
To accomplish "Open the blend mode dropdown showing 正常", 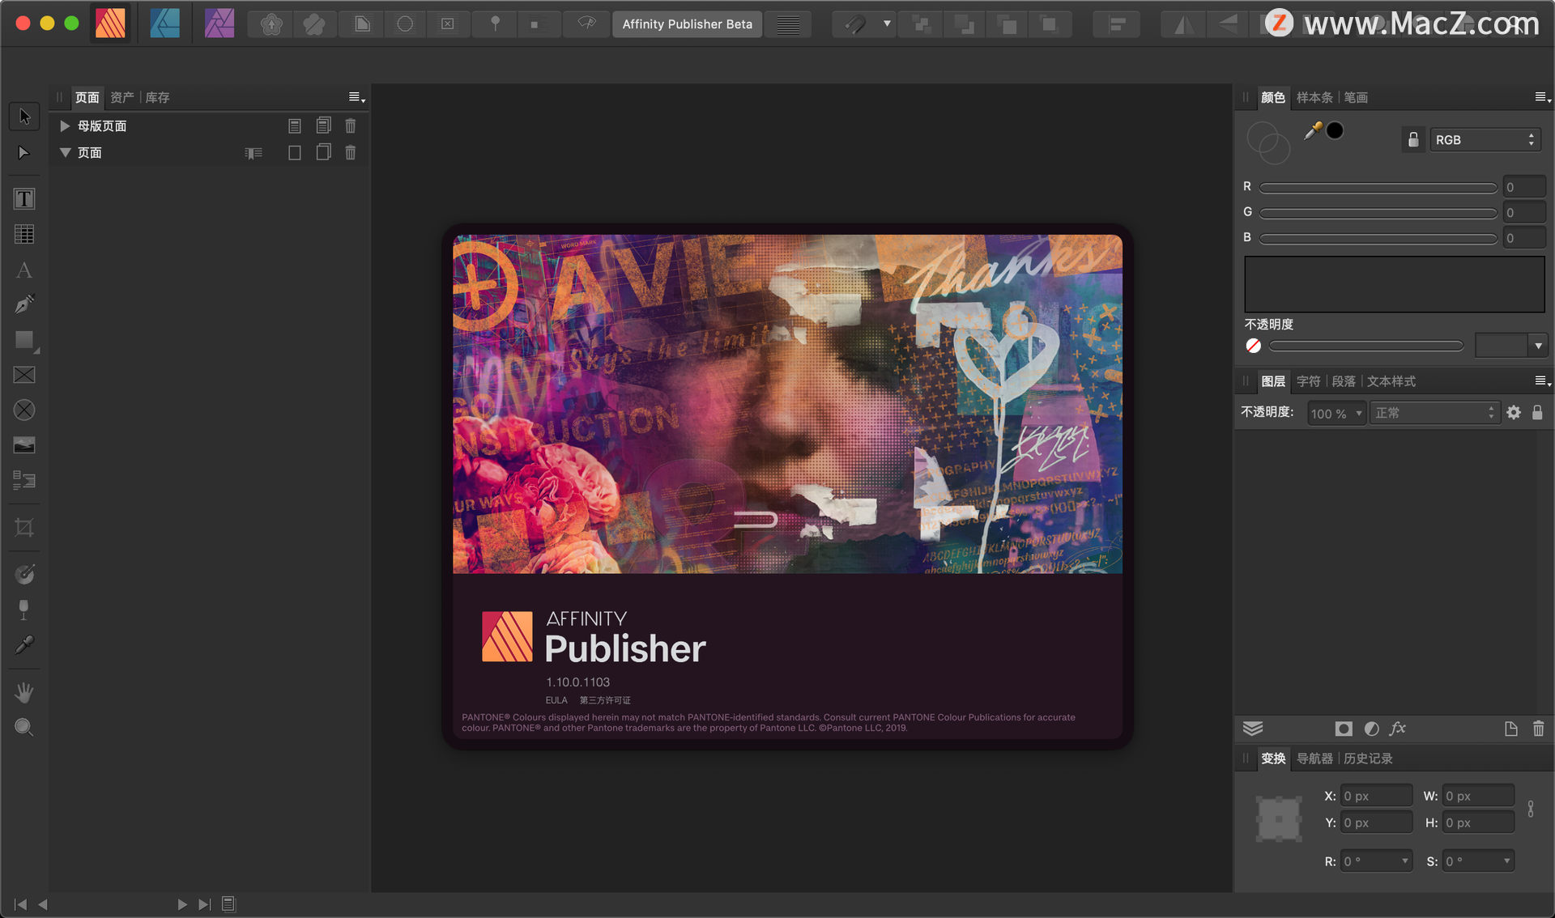I will [1434, 413].
